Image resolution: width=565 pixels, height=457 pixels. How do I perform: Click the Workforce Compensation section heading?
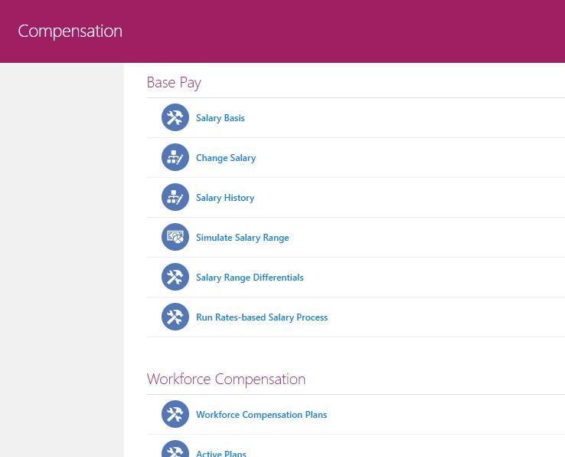[227, 379]
